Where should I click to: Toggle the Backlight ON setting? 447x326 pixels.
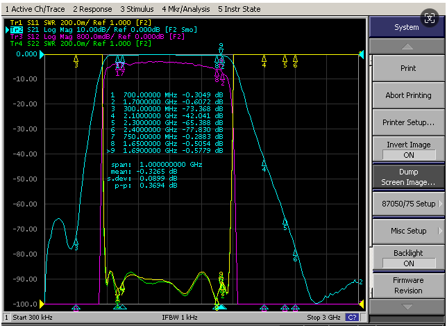(x=408, y=258)
